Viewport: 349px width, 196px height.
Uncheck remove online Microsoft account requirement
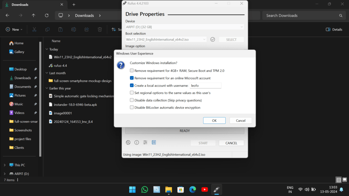pos(132,78)
